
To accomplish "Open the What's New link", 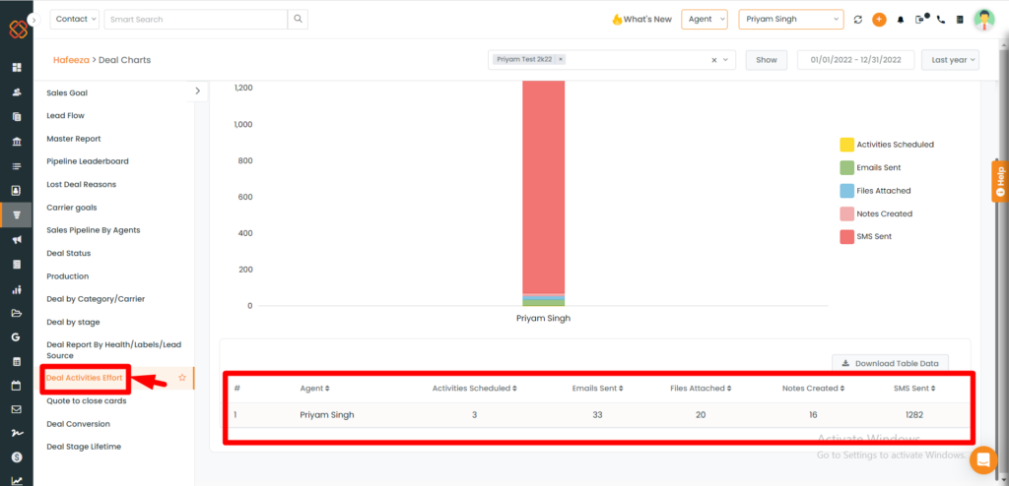I will (641, 20).
